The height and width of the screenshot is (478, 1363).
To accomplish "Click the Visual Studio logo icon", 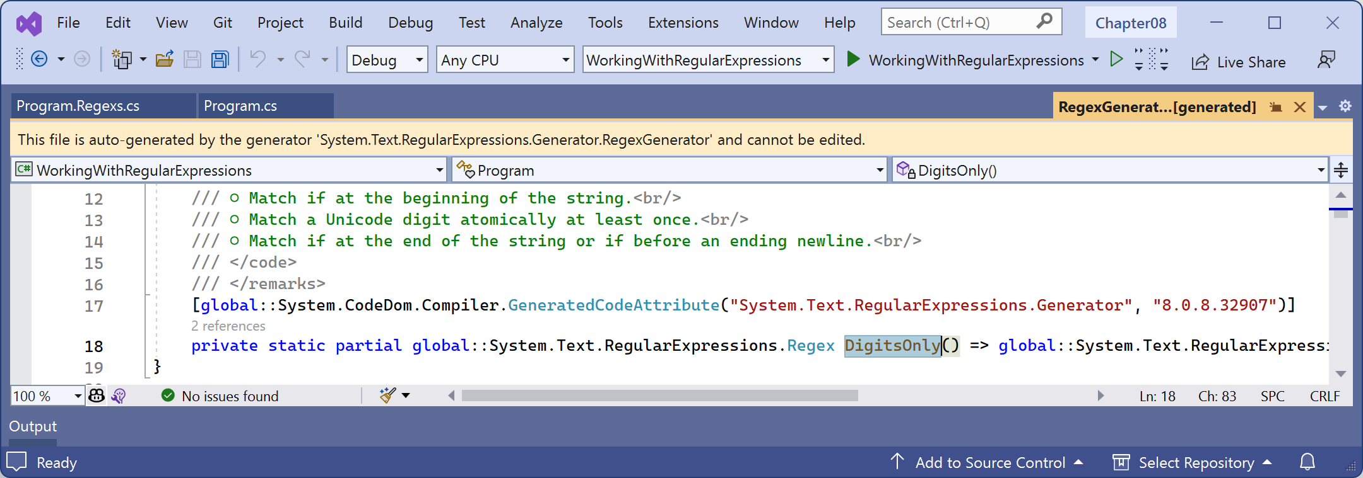I will click(29, 23).
